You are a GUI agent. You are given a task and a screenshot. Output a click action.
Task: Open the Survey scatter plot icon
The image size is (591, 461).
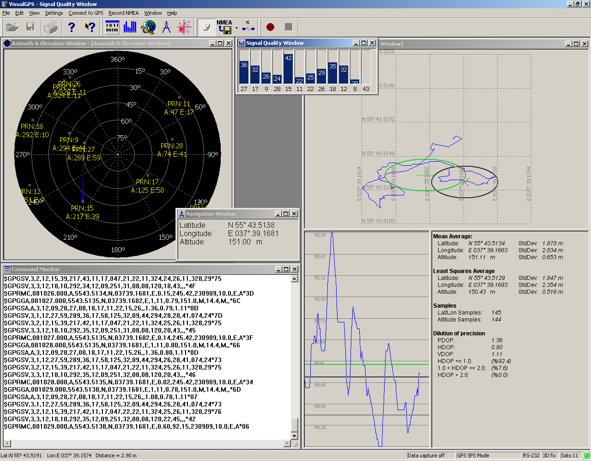[184, 27]
